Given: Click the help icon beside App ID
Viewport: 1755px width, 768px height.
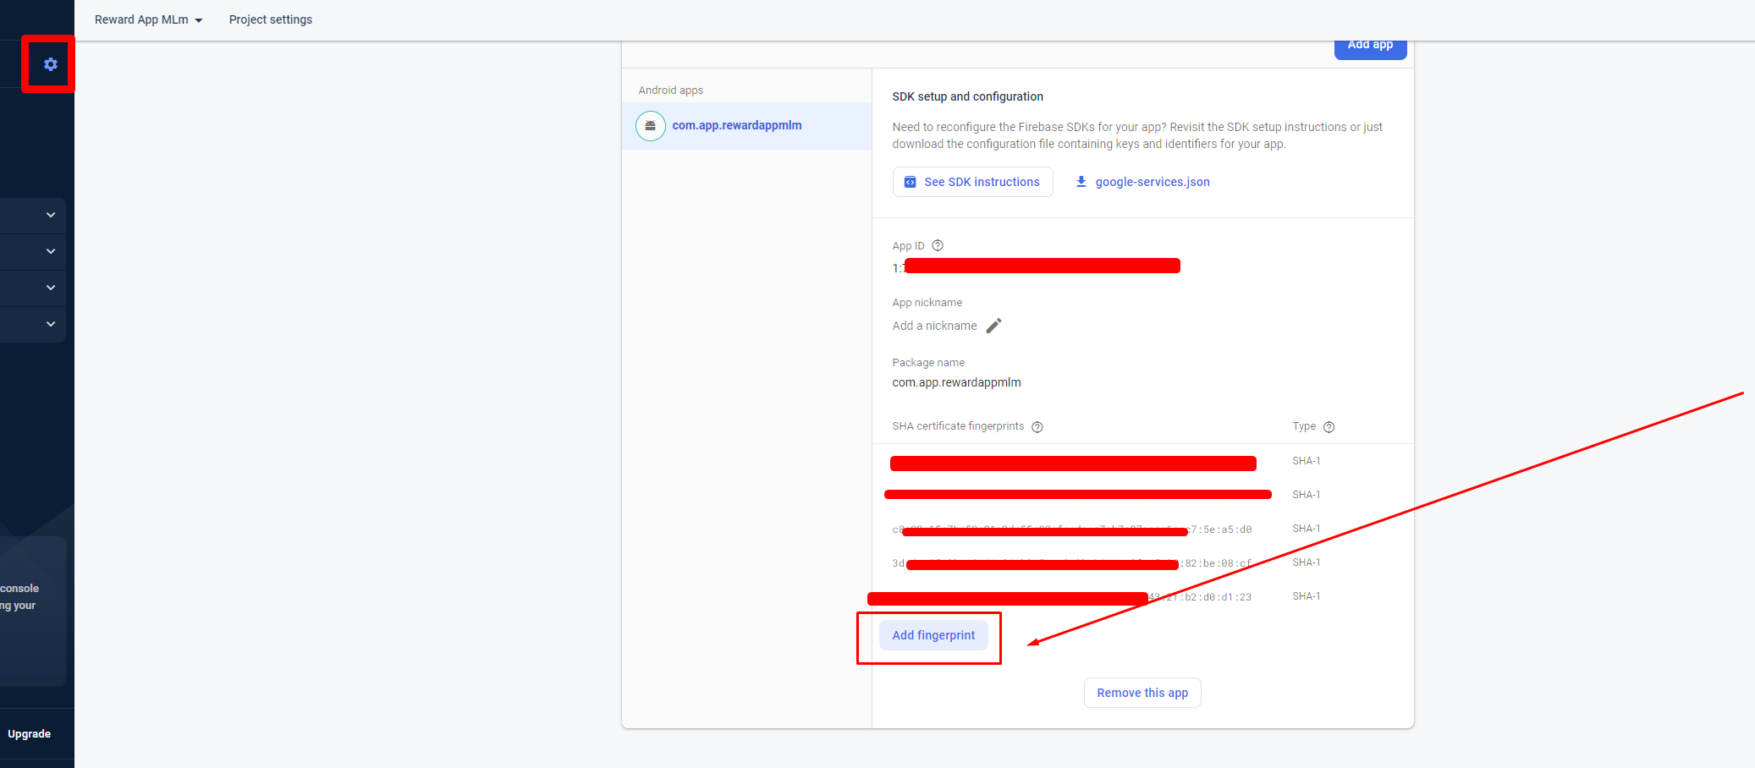Looking at the screenshot, I should 938,246.
